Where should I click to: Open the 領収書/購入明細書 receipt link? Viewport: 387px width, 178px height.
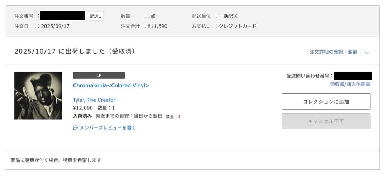click(x=350, y=84)
